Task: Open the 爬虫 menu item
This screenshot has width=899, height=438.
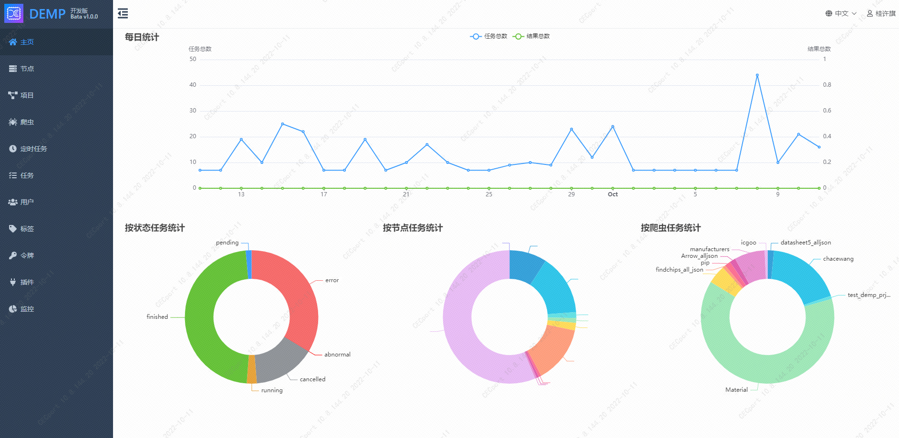Action: point(56,122)
